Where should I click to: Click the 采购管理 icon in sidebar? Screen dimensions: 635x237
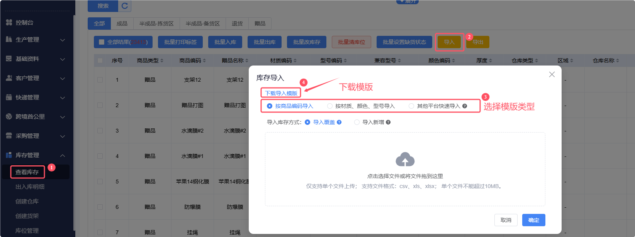click(9, 136)
